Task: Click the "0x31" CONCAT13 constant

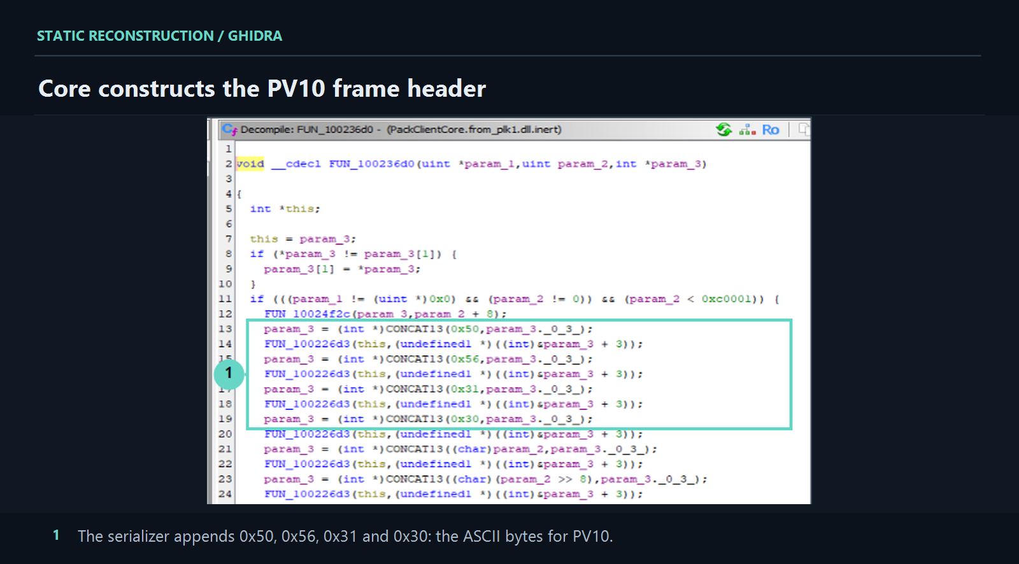Action: 464,389
